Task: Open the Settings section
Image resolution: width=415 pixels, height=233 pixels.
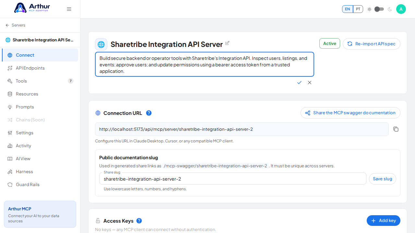Action: pos(40,133)
